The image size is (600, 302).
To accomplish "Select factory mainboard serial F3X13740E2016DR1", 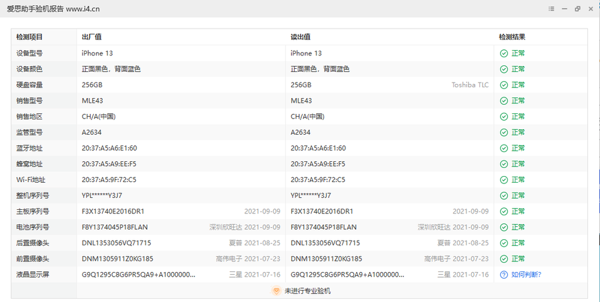I will click(x=113, y=212).
